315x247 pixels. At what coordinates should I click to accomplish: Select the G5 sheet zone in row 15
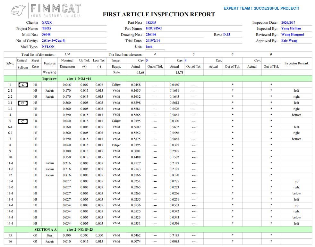(x=35, y=235)
